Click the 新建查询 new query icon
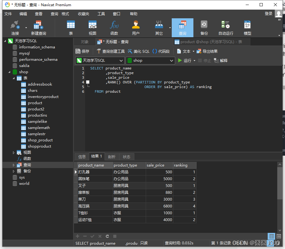 (x=38, y=28)
